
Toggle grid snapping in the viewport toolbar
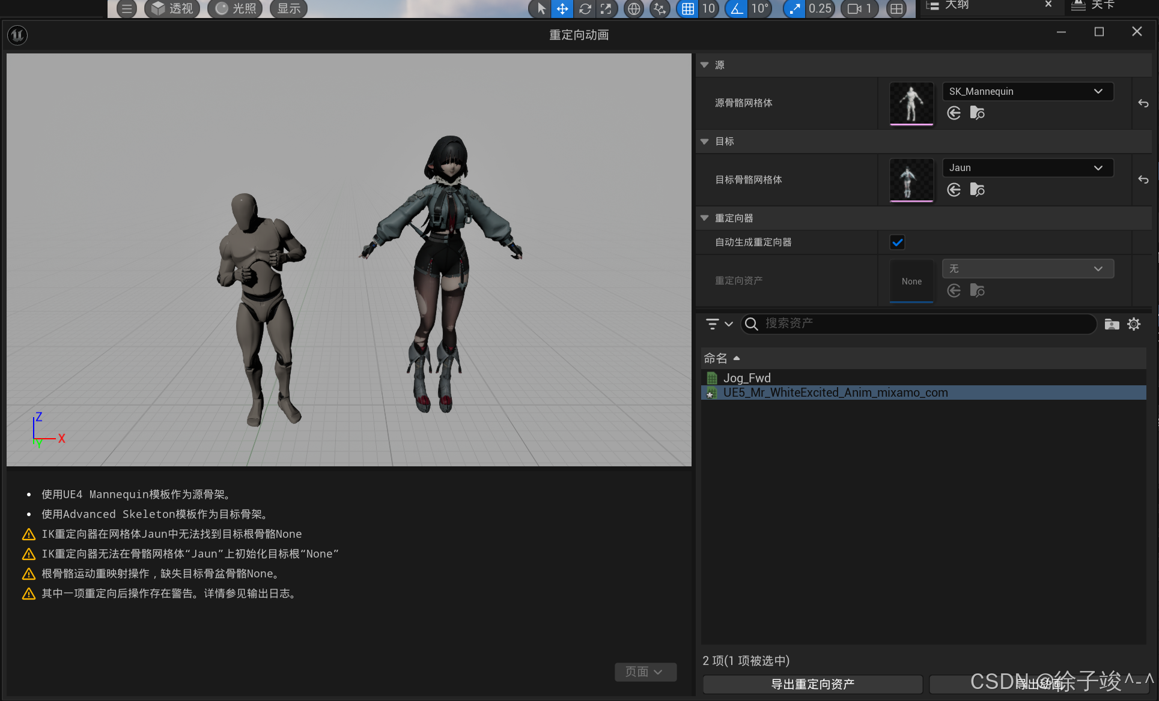click(x=688, y=8)
